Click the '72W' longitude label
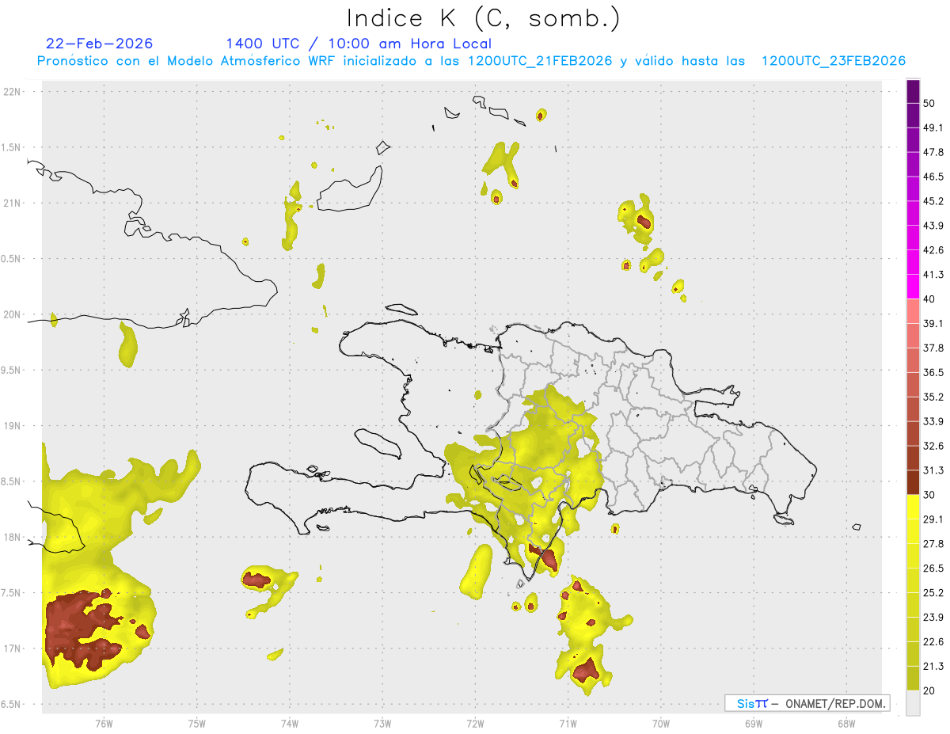This screenshot has height=734, width=950. click(476, 724)
